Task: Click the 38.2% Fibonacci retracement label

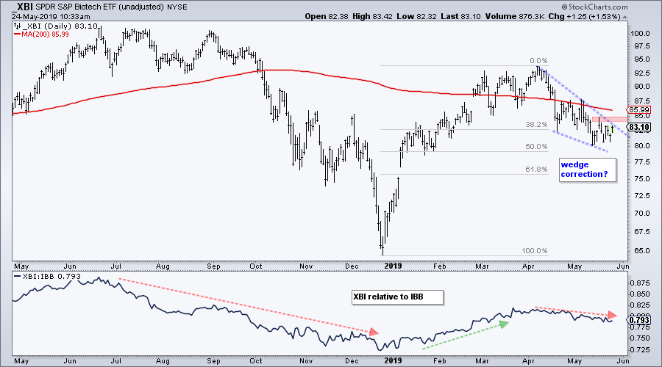Action: coord(536,125)
